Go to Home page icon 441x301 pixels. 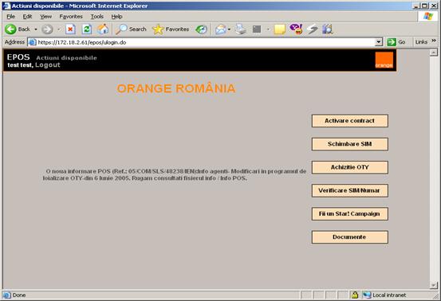tap(103, 29)
